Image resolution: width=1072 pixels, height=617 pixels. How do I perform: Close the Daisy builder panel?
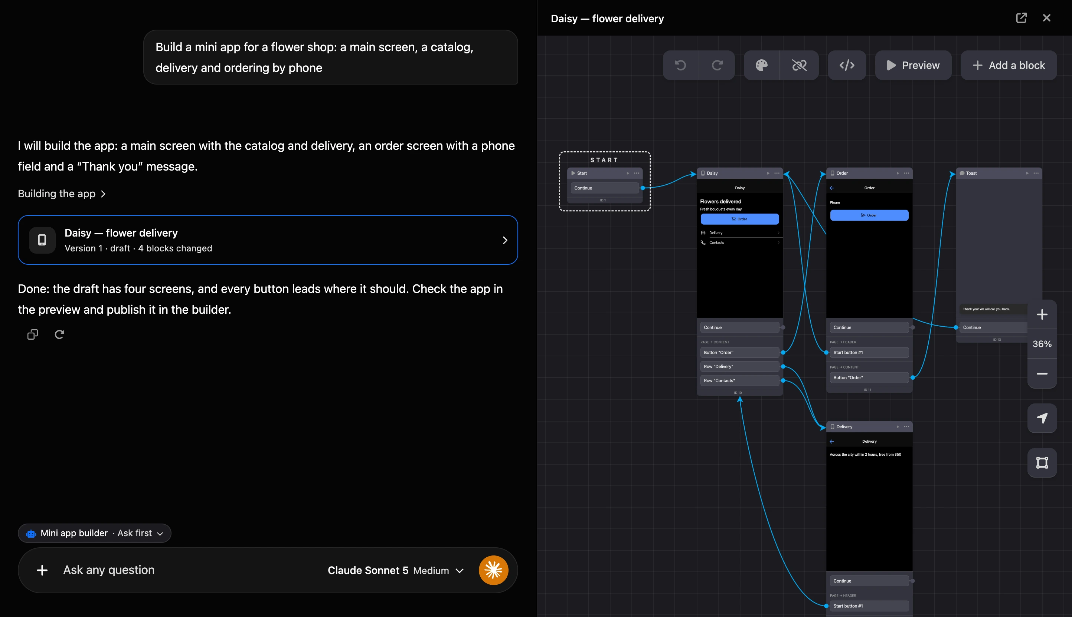1046,18
